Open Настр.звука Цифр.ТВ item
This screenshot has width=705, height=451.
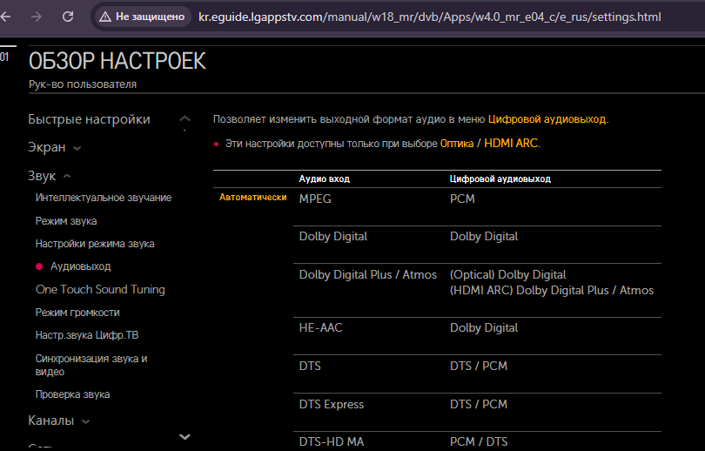(x=87, y=334)
